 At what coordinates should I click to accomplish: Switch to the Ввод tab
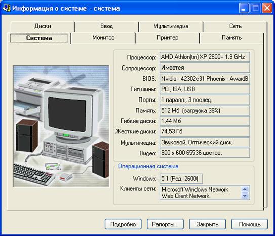click(107, 26)
